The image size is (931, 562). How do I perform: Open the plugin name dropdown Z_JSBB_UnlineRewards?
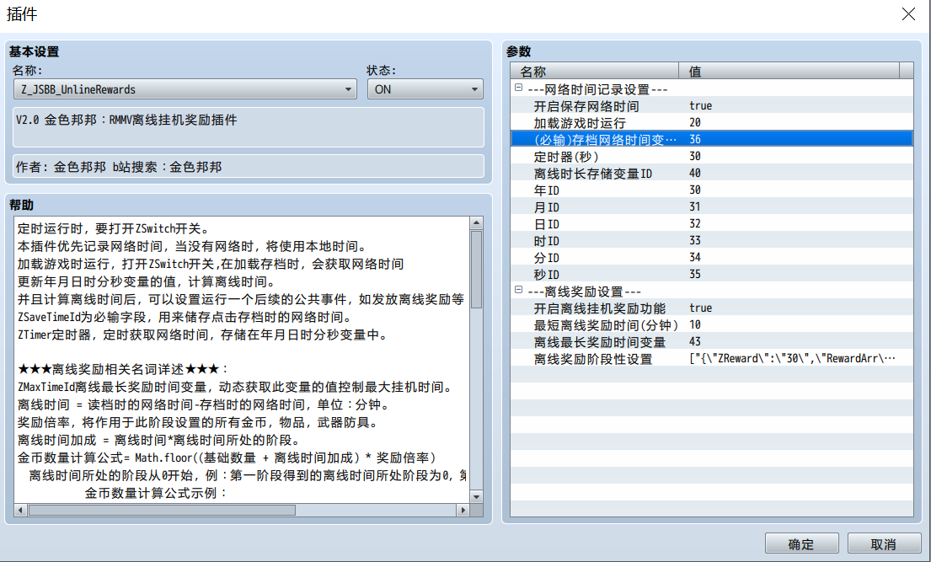point(185,89)
